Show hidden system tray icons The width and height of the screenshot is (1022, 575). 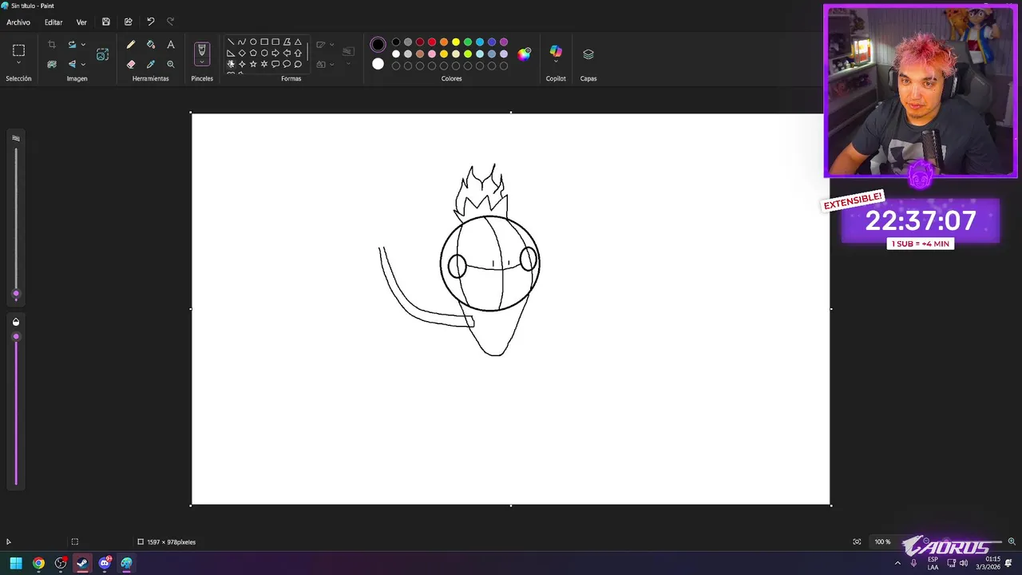point(897,563)
